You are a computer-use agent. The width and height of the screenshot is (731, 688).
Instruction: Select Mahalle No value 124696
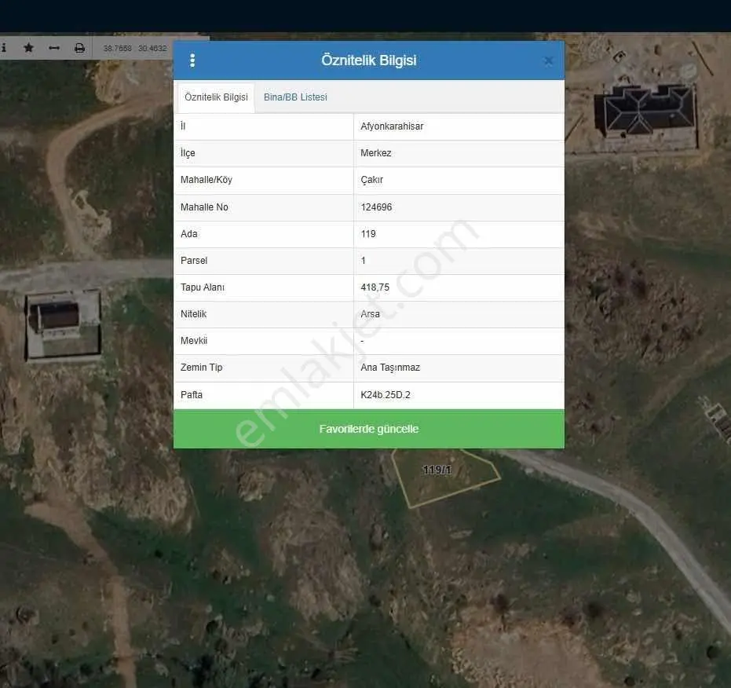click(376, 207)
